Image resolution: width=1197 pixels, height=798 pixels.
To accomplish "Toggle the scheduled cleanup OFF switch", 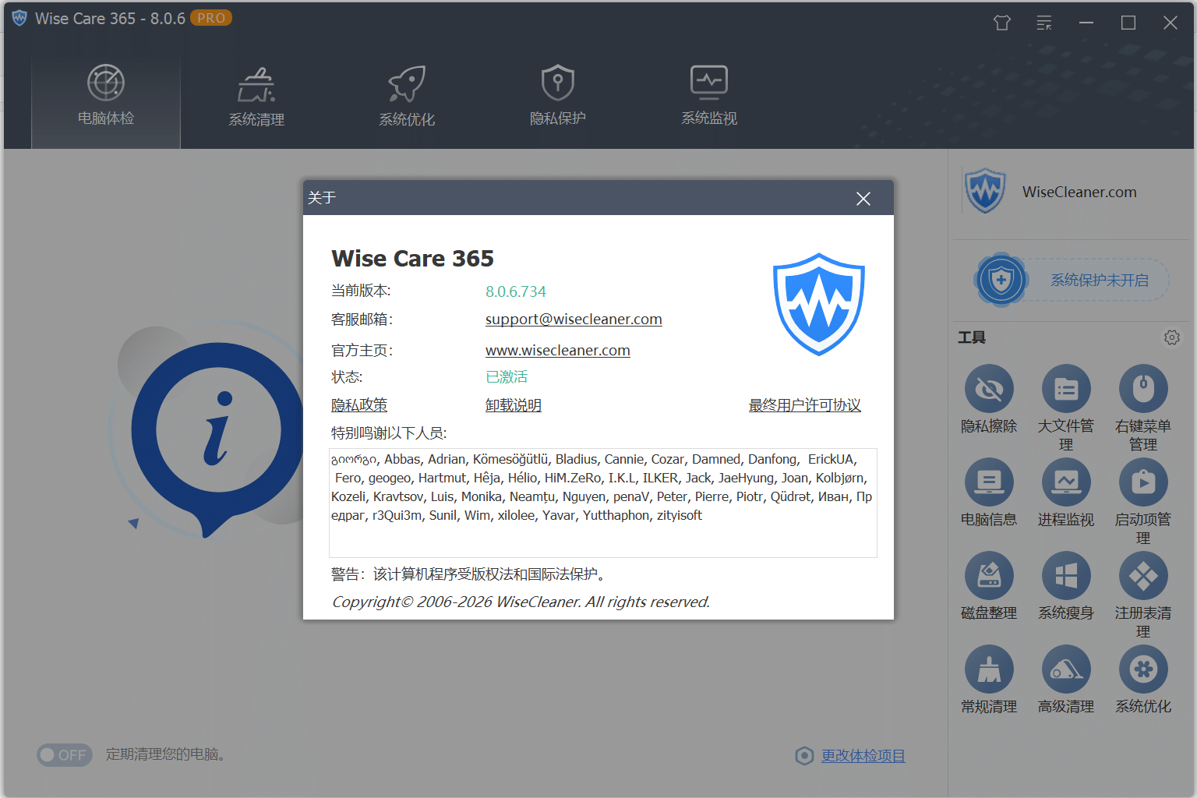I will coord(65,754).
